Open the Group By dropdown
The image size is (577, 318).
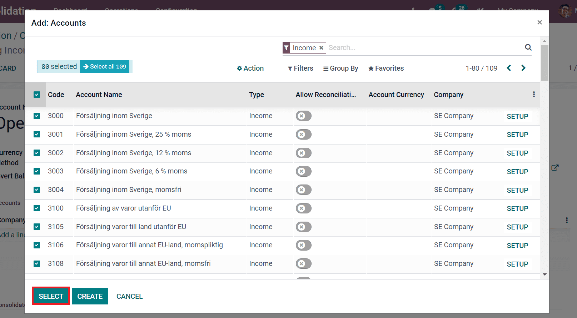click(340, 68)
